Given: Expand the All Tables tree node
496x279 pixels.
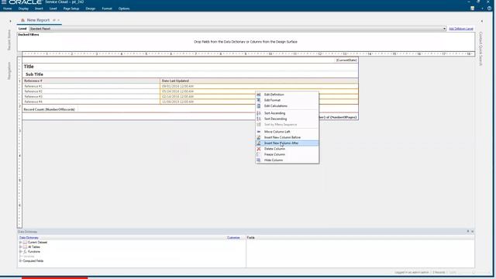Looking at the screenshot, I should [x=21, y=247].
